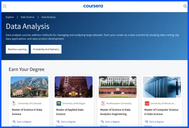The width and height of the screenshot is (189, 128).
Task: Click graduation cap icon on Colorado card
Action: coord(14,121)
